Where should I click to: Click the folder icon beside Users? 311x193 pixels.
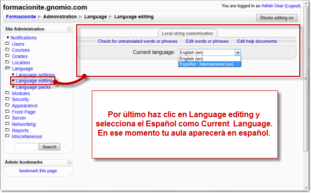[x=7, y=43]
